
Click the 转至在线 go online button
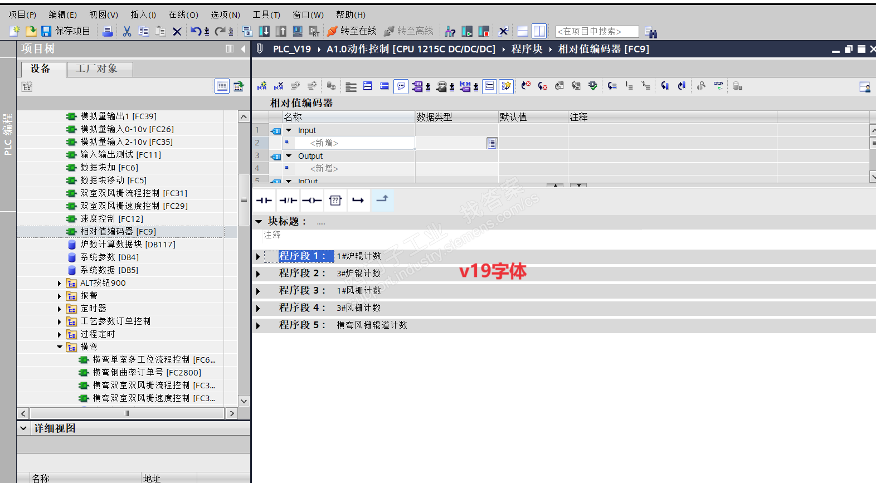352,31
